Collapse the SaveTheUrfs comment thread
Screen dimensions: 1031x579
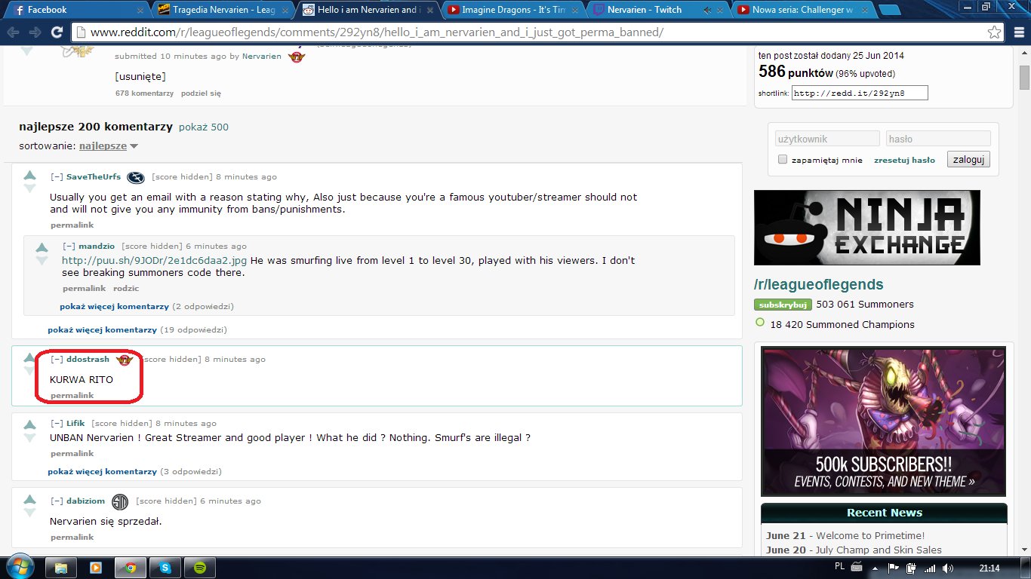(x=57, y=177)
